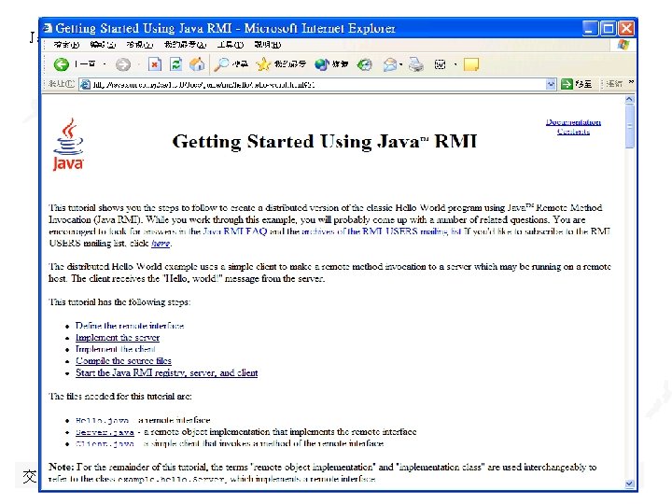Image resolution: width=672 pixels, height=504 pixels.
Task: Open the Mail button dropdown arrow
Action: [x=400, y=64]
